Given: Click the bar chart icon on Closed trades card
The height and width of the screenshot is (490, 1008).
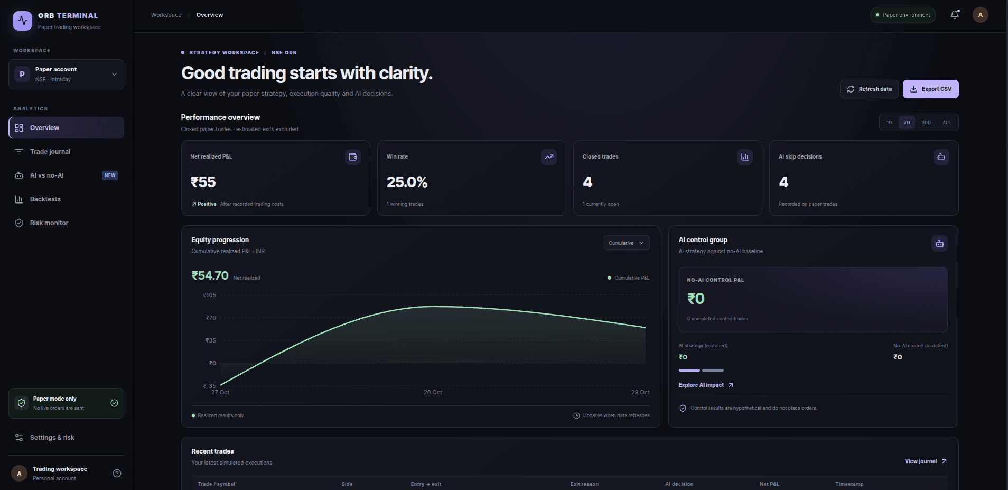Looking at the screenshot, I should (x=745, y=157).
